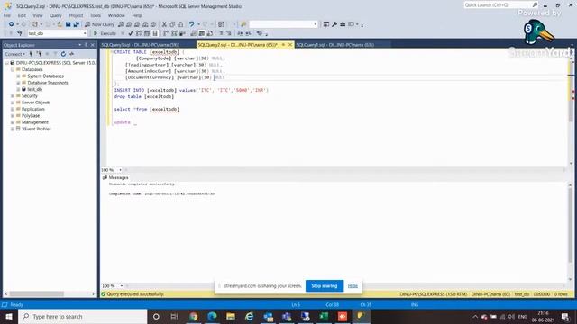Click the Execute query button
This screenshot has width=577, height=324.
pyautogui.click(x=105, y=33)
